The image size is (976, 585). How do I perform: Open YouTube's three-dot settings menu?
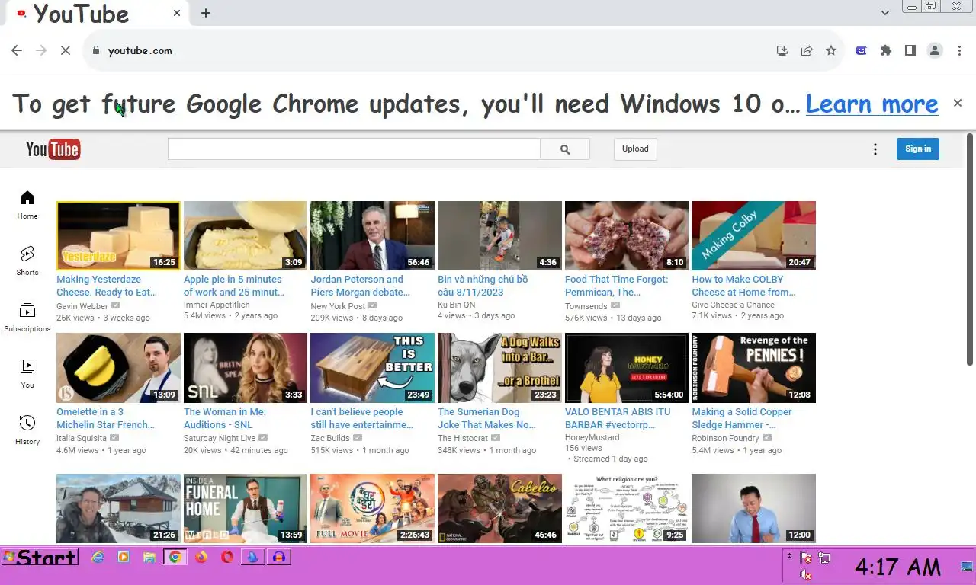click(x=875, y=149)
